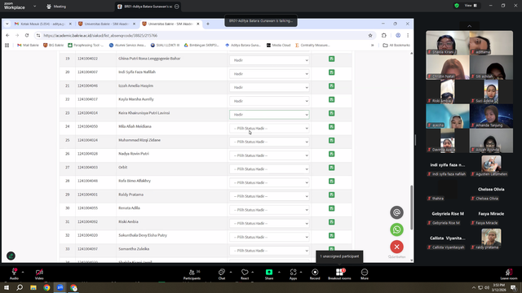Go back in the browser
522x293 pixels.
(7, 35)
